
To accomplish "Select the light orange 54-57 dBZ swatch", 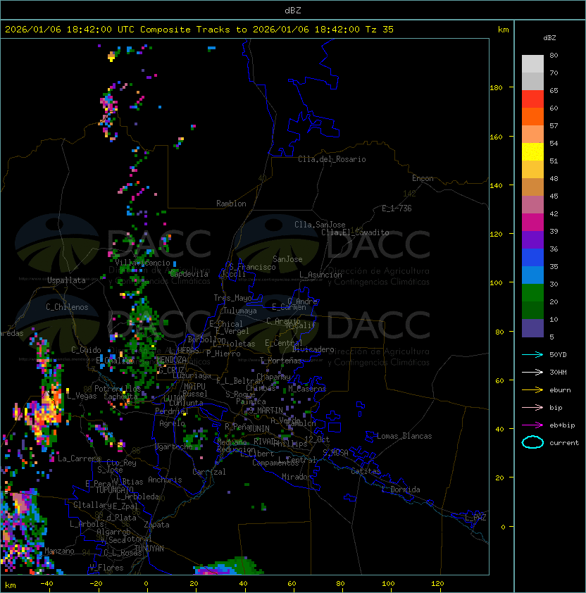I will tap(532, 135).
